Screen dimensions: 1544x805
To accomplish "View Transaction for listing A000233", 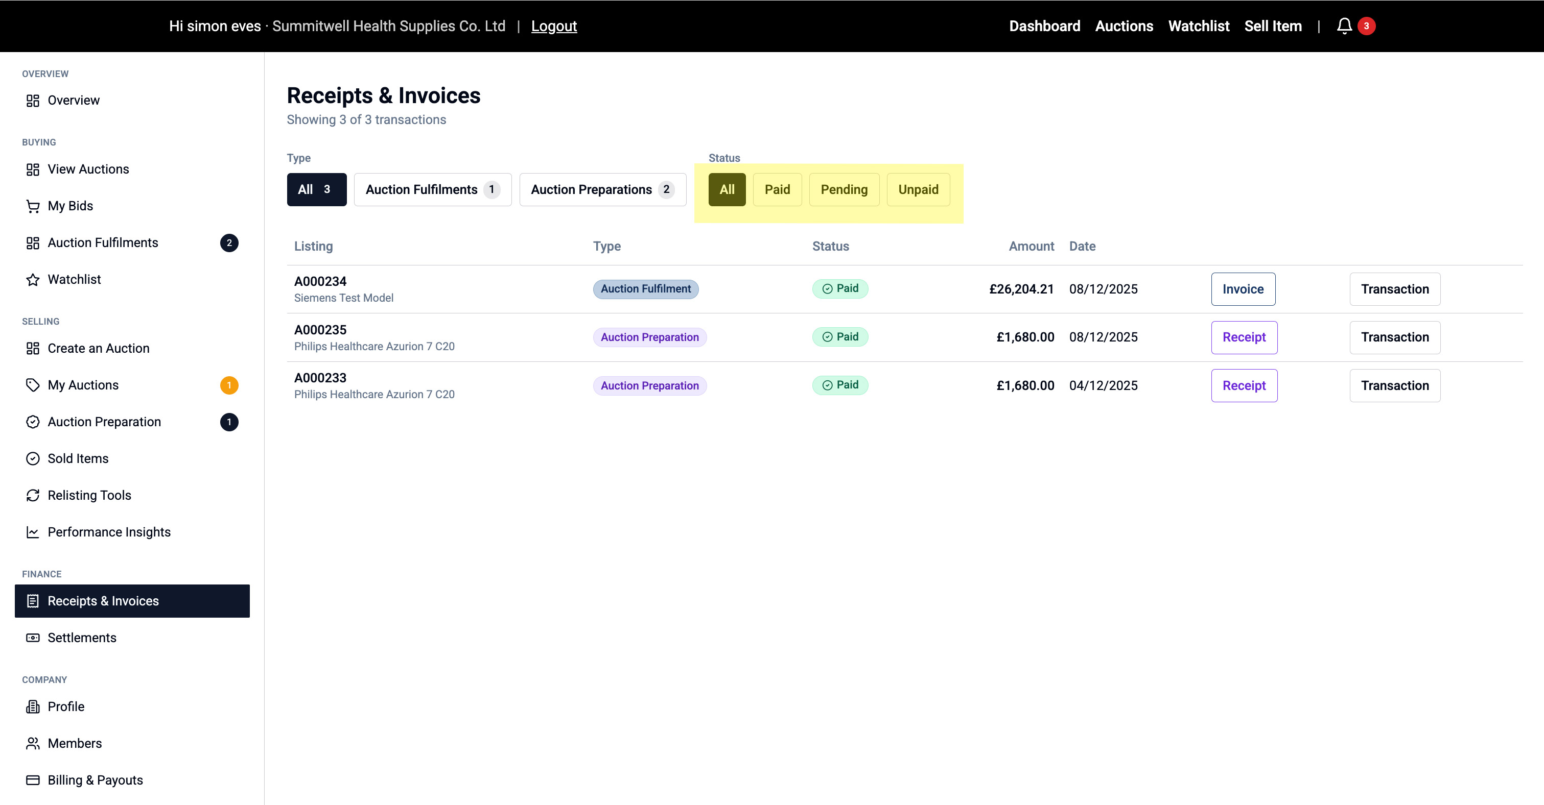I will point(1394,386).
